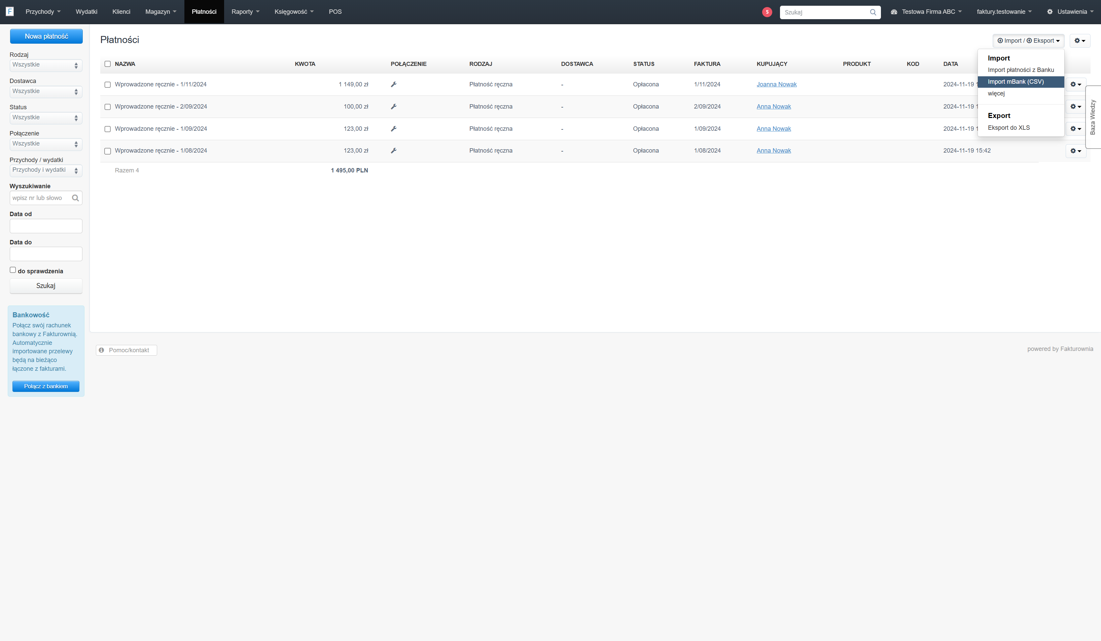Open the Rodzaj filter dropdown
The height and width of the screenshot is (641, 1101).
coord(46,65)
